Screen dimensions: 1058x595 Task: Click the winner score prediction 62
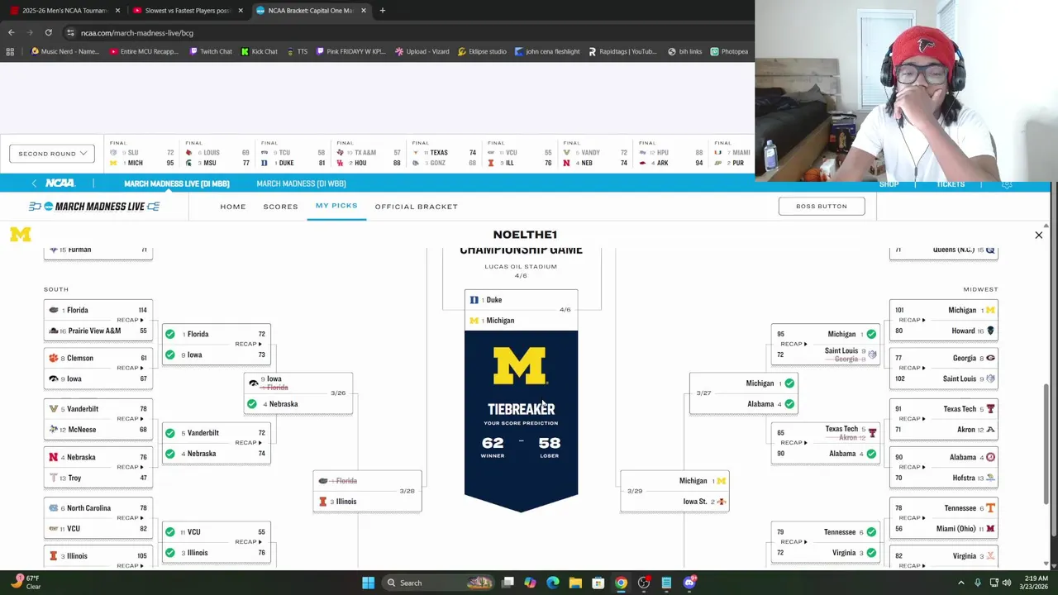[493, 444]
